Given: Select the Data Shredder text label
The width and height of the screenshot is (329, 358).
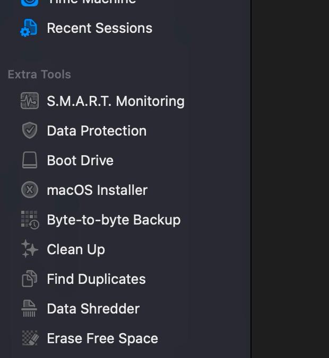Looking at the screenshot, I should pos(93,309).
